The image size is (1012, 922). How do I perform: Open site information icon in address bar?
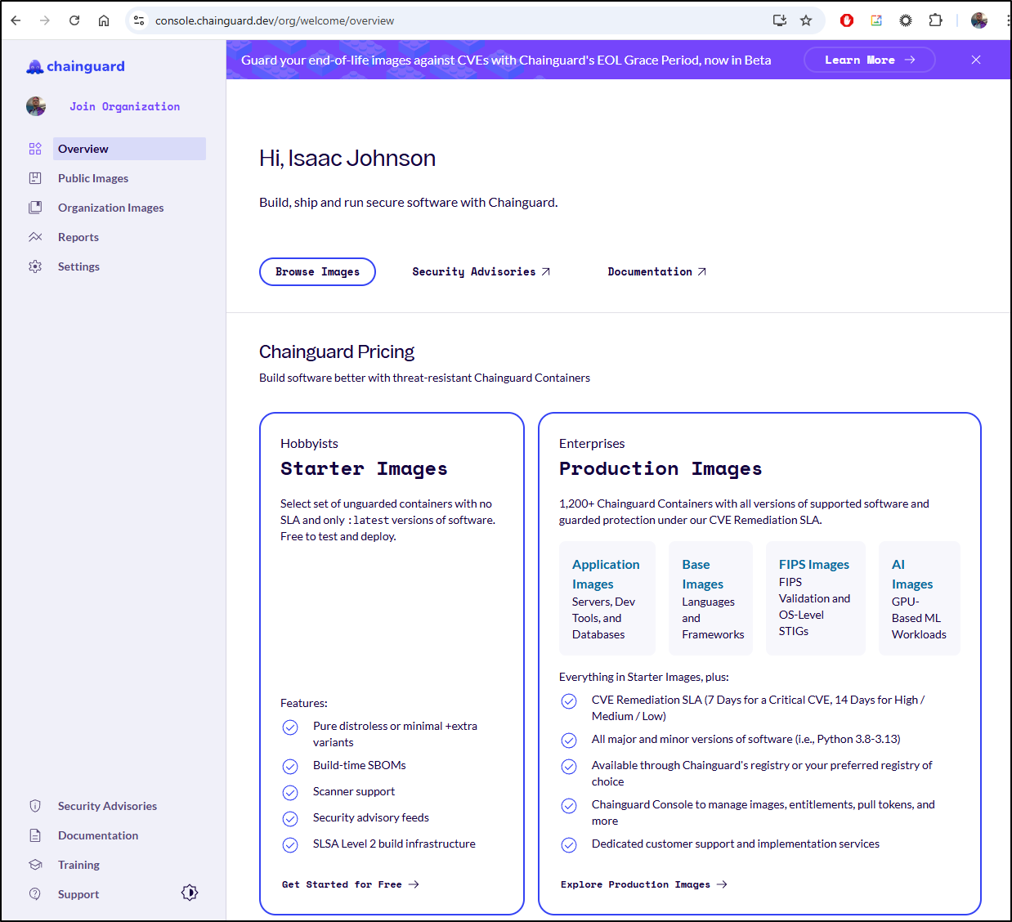[139, 20]
